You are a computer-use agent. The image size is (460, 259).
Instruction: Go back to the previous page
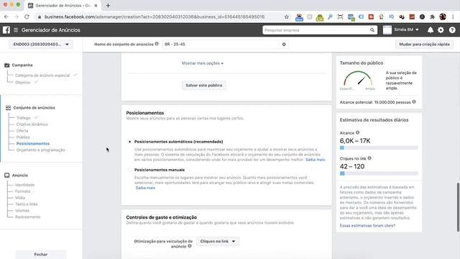coord(6,17)
